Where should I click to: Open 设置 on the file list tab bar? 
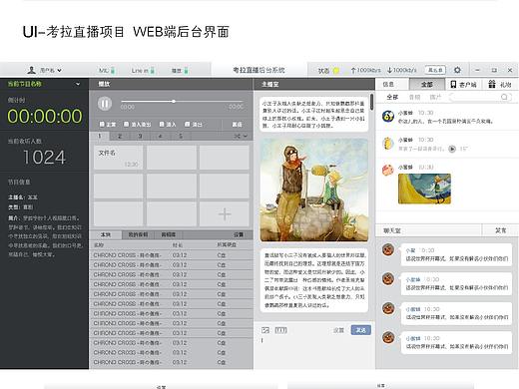click(x=239, y=234)
